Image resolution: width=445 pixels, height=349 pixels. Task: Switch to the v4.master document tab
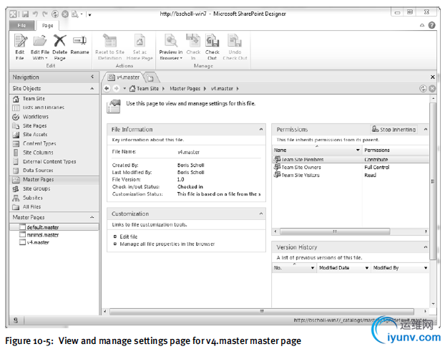click(x=125, y=77)
